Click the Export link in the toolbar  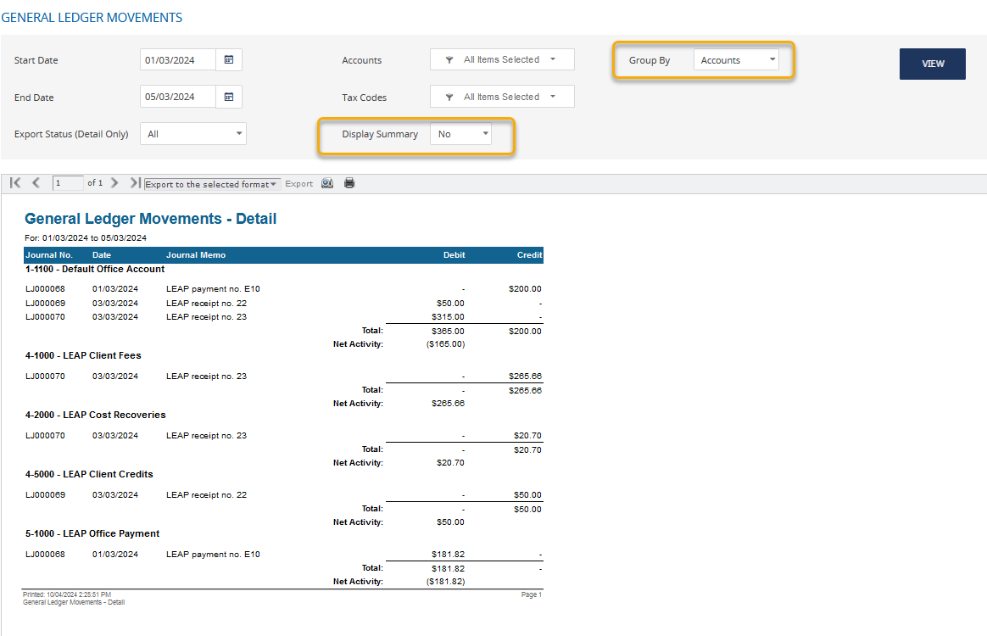pyautogui.click(x=301, y=182)
